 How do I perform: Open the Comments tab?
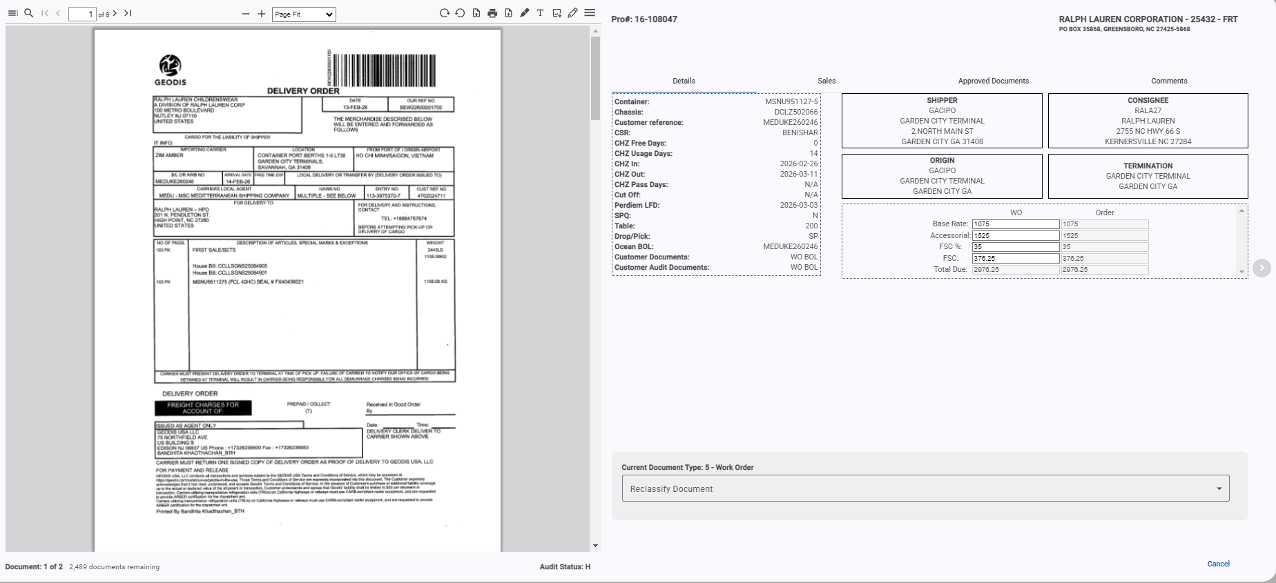click(1169, 81)
